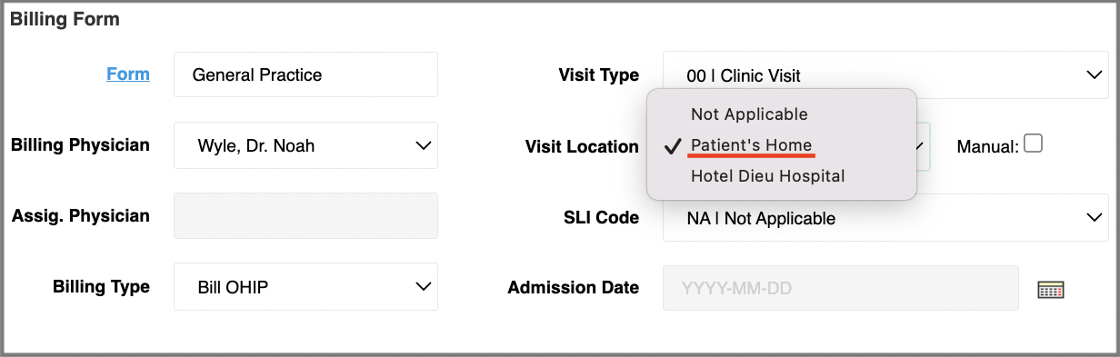Follow the blue Form link

[128, 74]
